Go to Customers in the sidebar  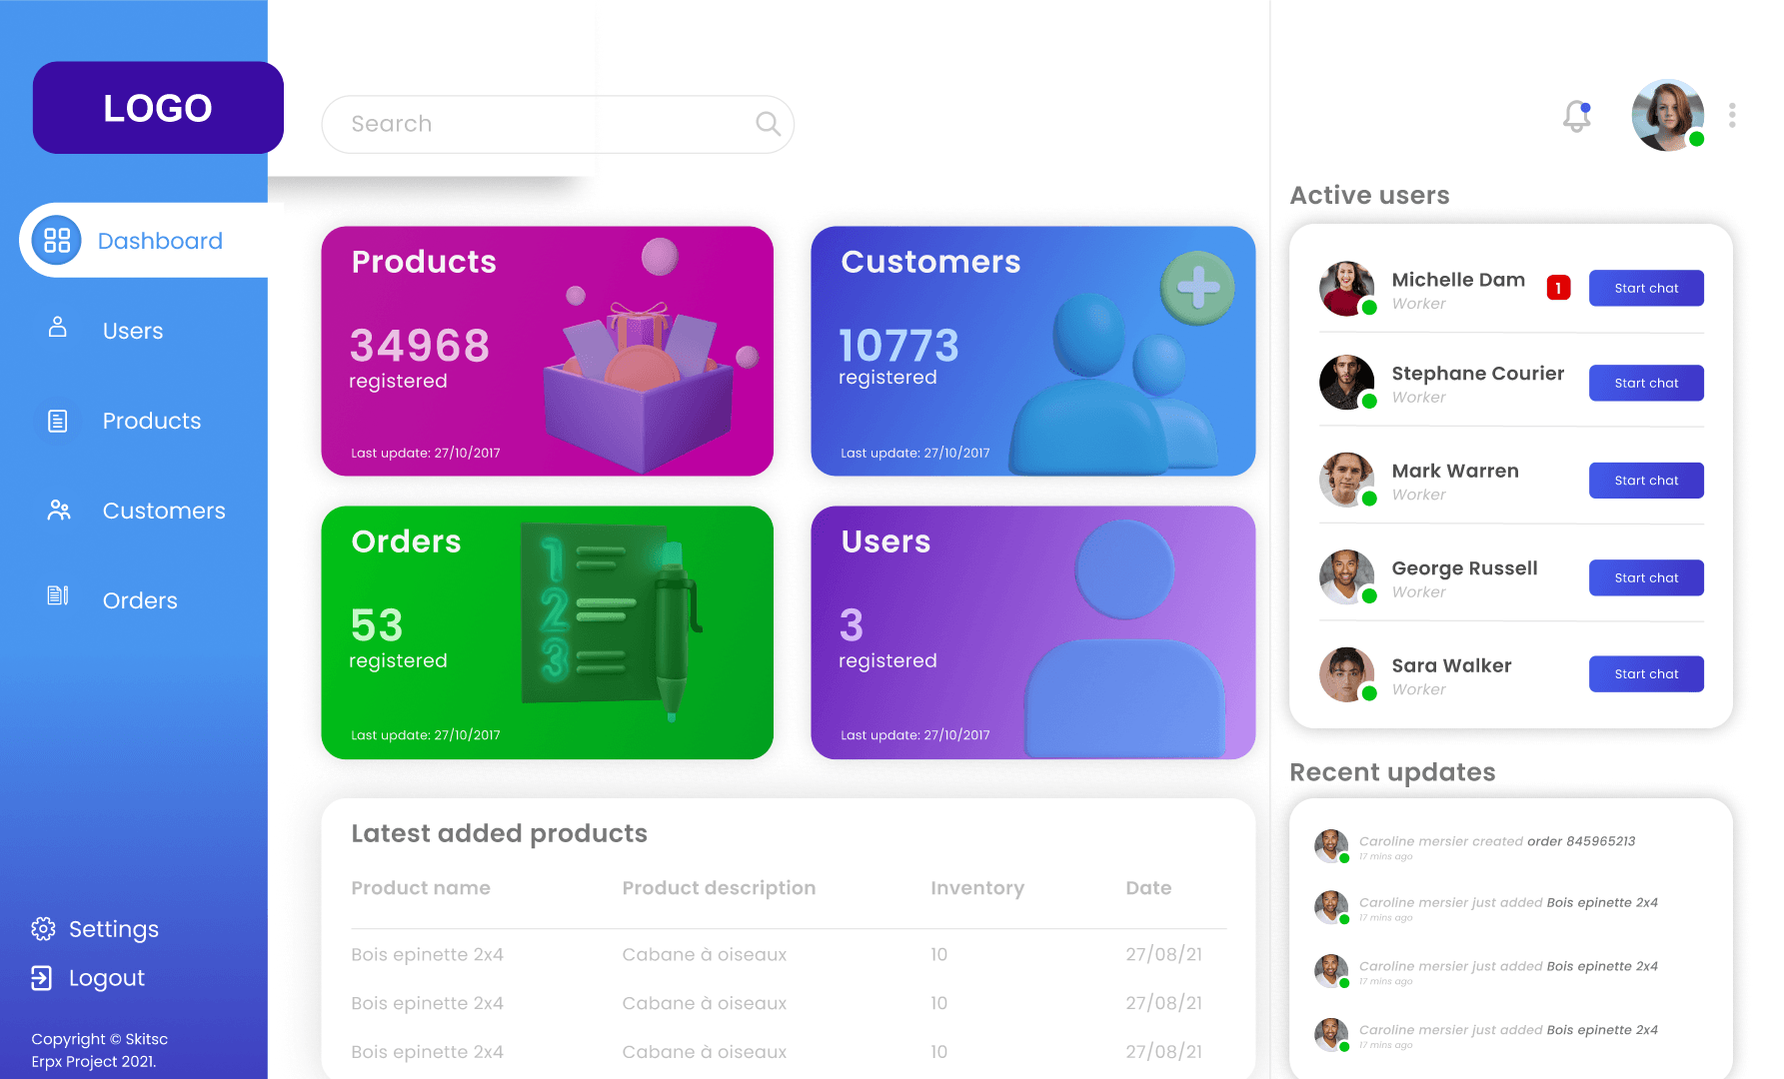click(x=163, y=511)
